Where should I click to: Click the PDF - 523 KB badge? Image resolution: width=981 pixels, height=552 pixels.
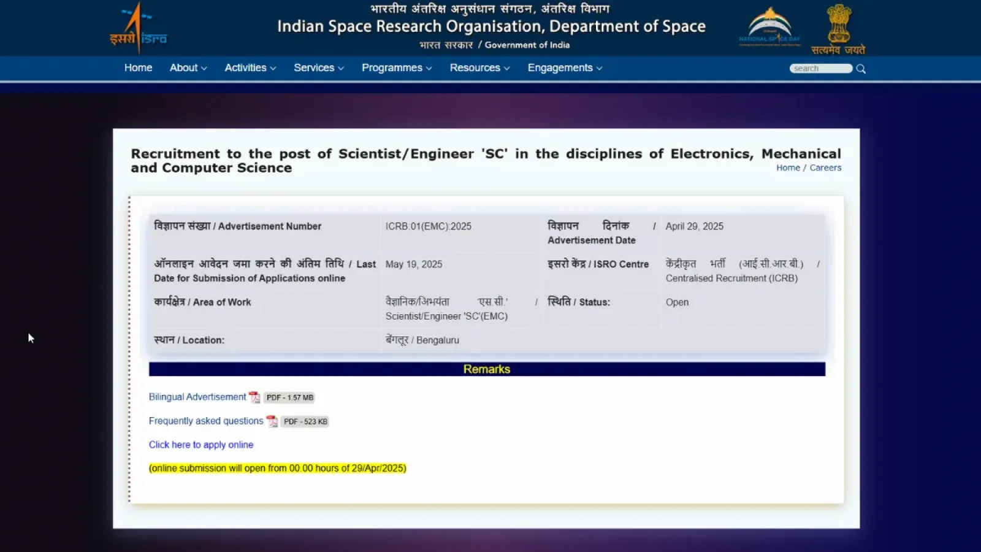click(x=305, y=421)
